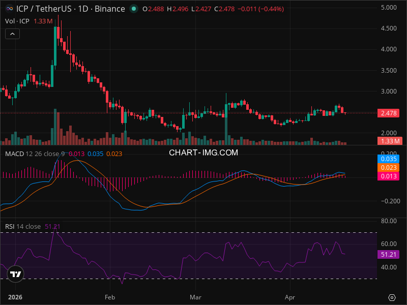Screen dimensions: 407x305
Task: Click RSI value 51.21 in legend
Action: tap(52, 226)
